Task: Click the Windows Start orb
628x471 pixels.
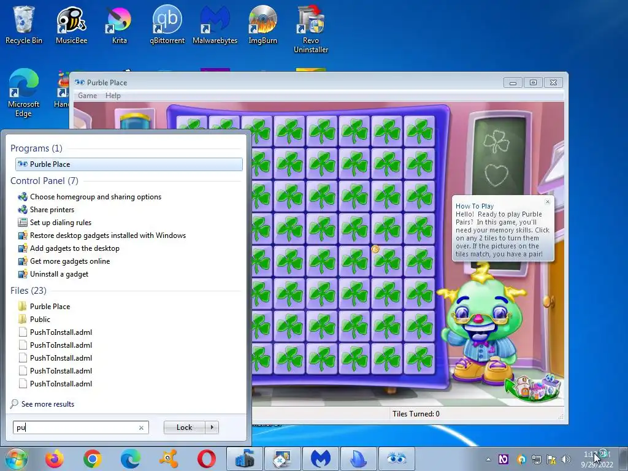Action: coord(17,459)
